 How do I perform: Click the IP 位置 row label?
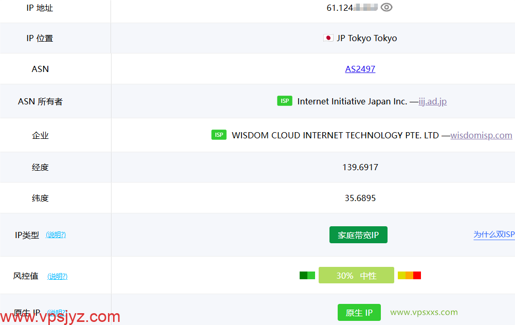point(40,39)
